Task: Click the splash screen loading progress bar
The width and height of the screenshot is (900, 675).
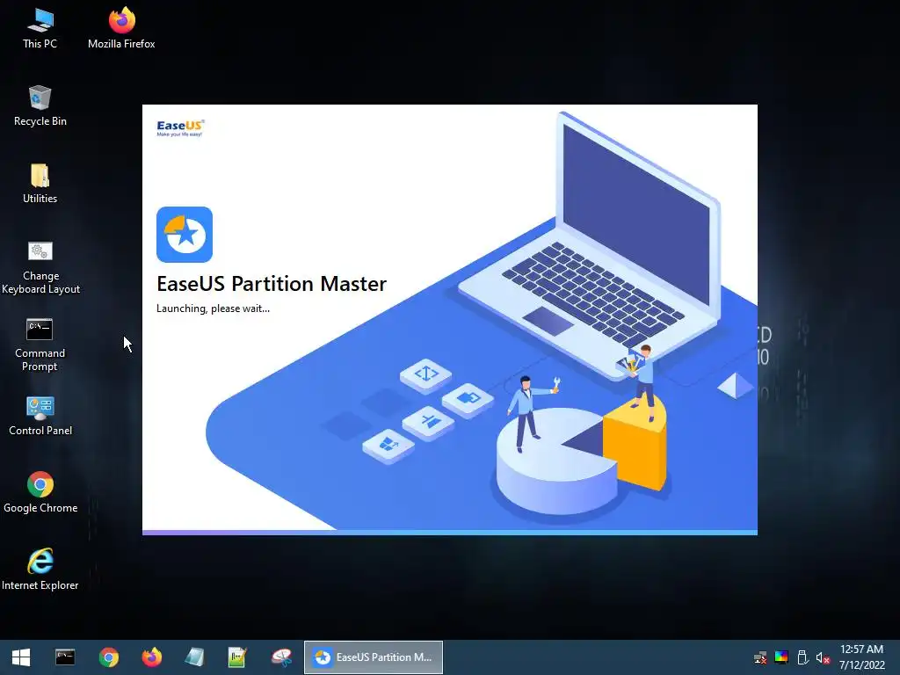Action: 449,533
